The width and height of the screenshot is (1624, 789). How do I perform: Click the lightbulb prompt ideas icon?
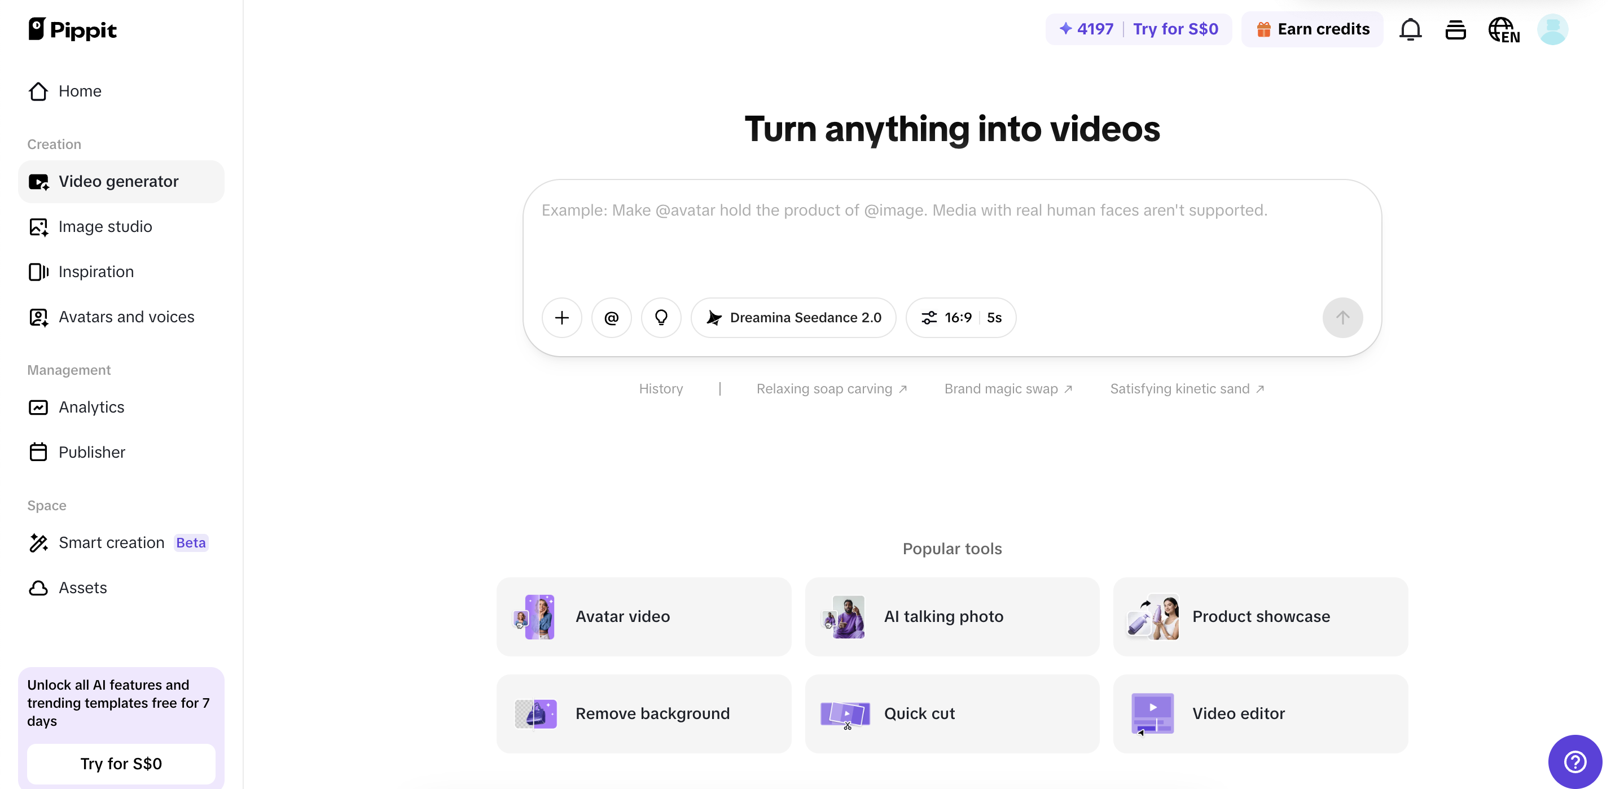pyautogui.click(x=661, y=317)
